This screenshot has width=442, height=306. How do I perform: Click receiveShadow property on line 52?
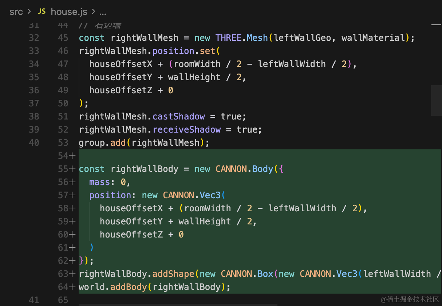point(187,130)
